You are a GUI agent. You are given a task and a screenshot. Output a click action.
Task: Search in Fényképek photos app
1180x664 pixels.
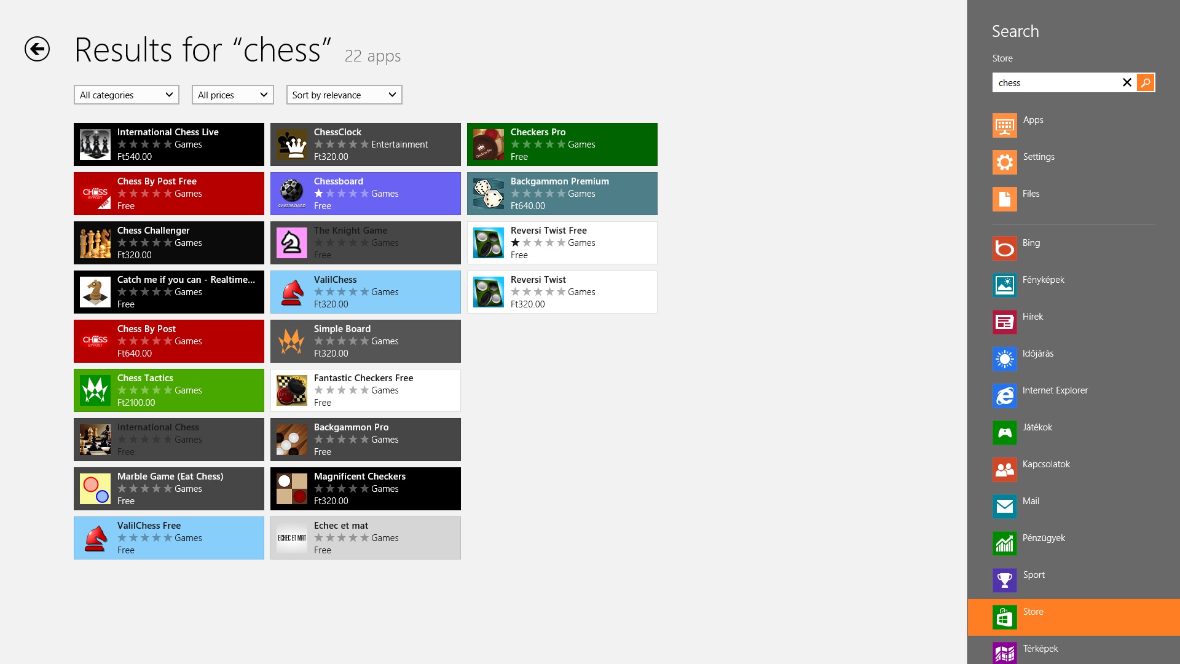[x=1074, y=285]
